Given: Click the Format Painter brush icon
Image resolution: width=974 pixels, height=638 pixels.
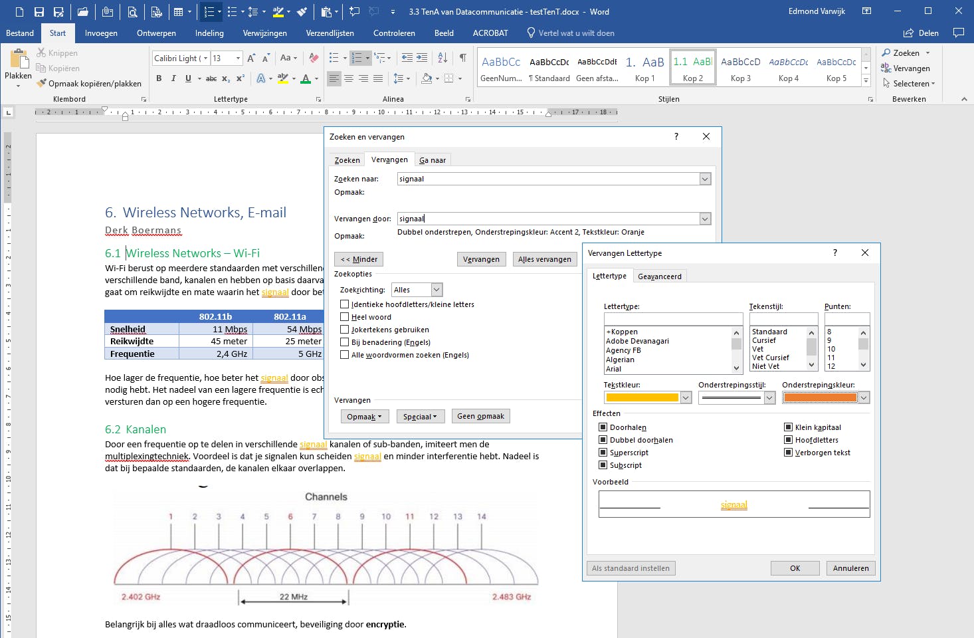Looking at the screenshot, I should [42, 83].
